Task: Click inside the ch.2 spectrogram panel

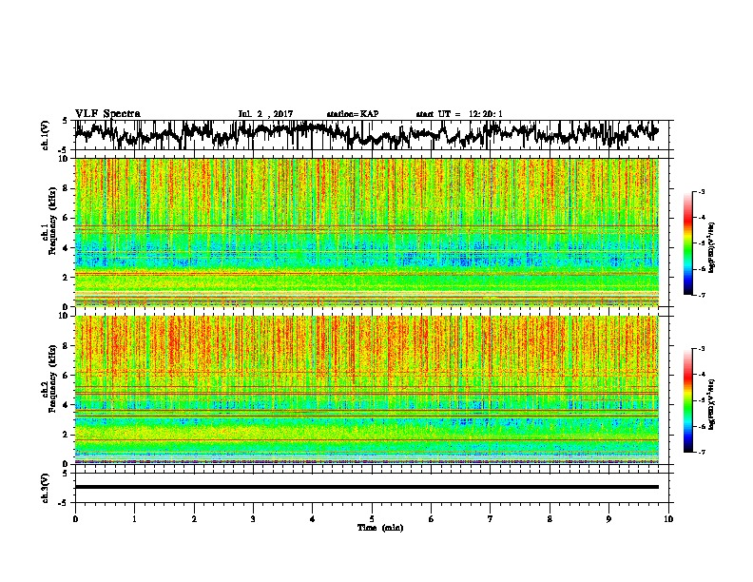Action: (x=367, y=390)
